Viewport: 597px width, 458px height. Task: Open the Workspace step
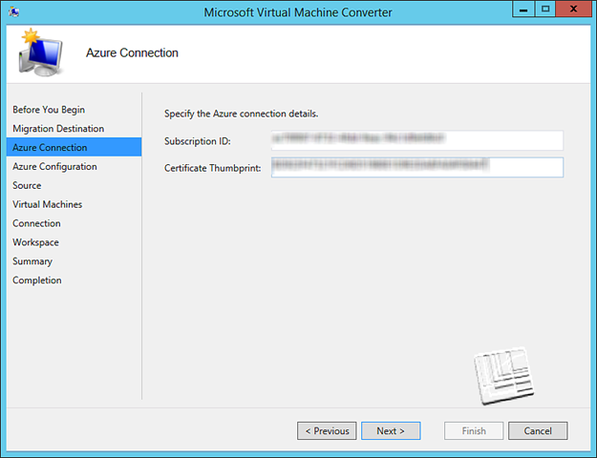[x=35, y=242]
